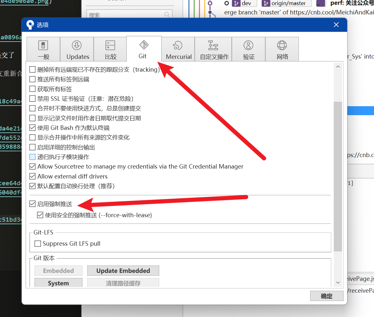374x317 pixels.
Task: Open the 验证 (Authentication) tab
Action: [249, 49]
